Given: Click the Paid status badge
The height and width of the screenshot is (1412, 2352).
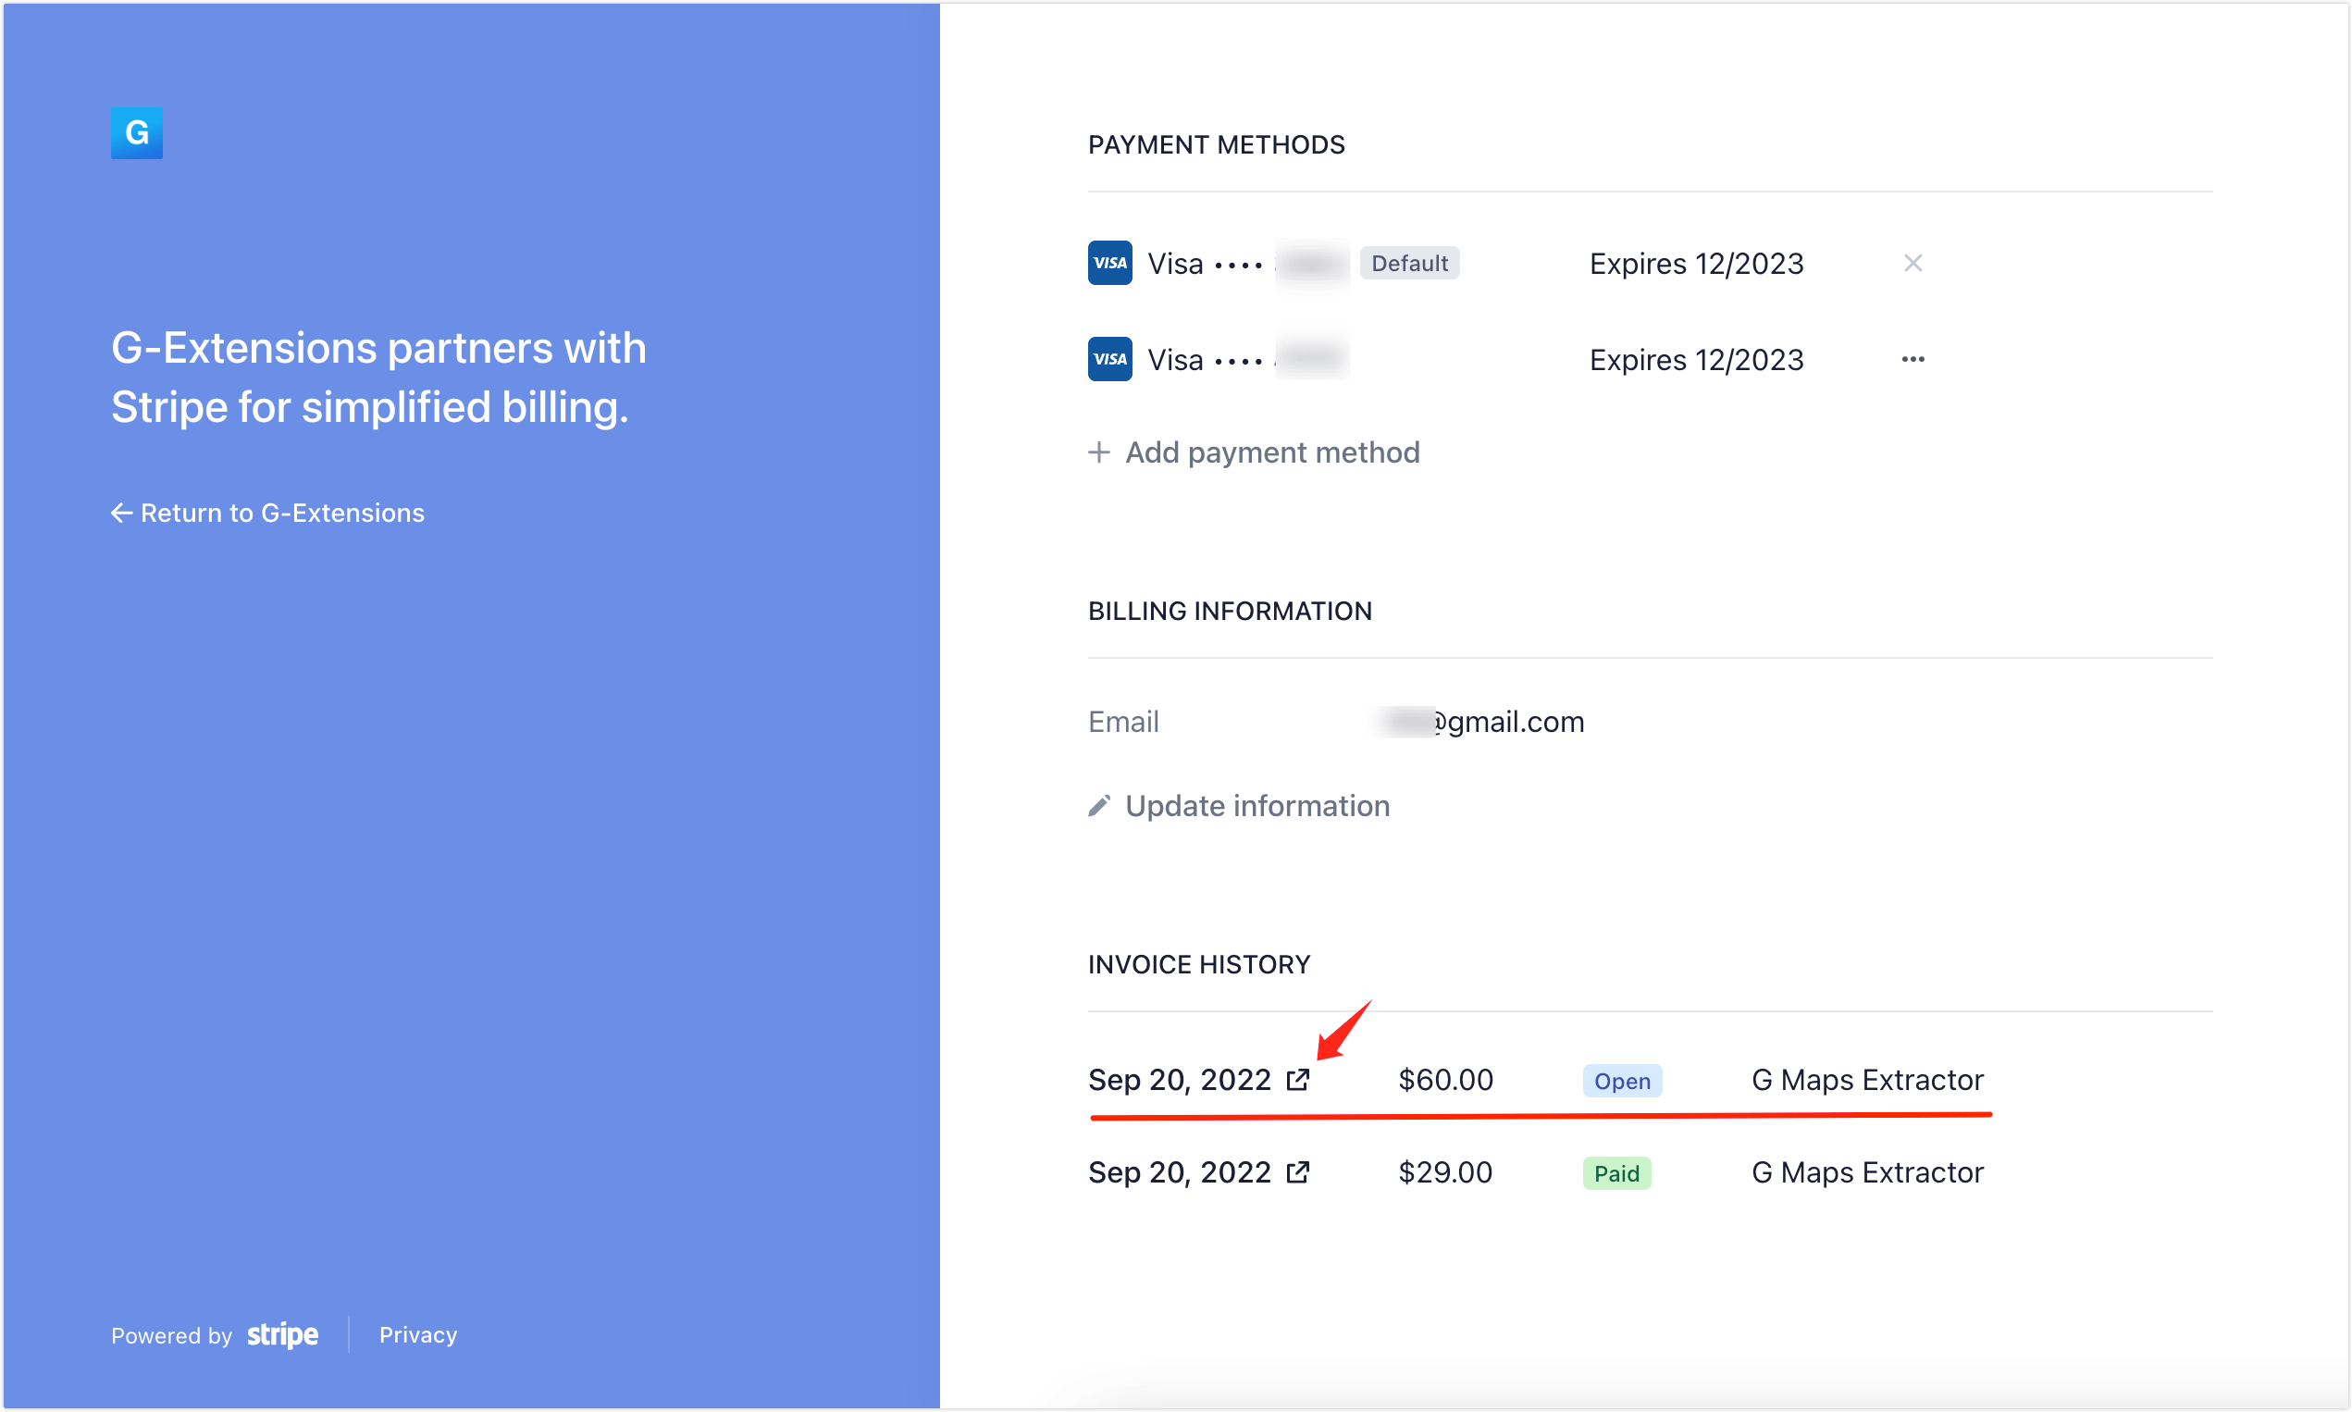Looking at the screenshot, I should coord(1615,1173).
